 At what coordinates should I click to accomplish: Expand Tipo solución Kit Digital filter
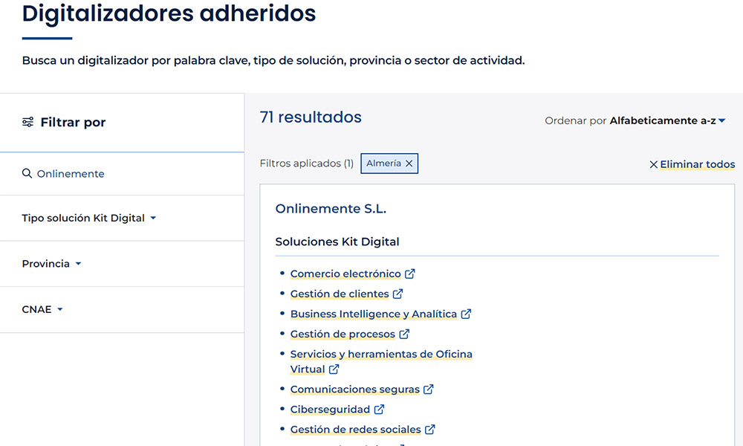89,218
